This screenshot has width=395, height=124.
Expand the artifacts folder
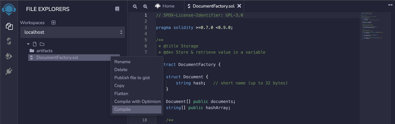(44, 50)
